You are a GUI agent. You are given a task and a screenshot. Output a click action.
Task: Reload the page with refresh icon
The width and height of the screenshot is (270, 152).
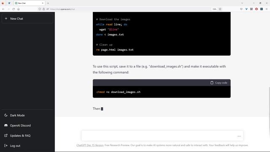pyautogui.click(x=13, y=9)
